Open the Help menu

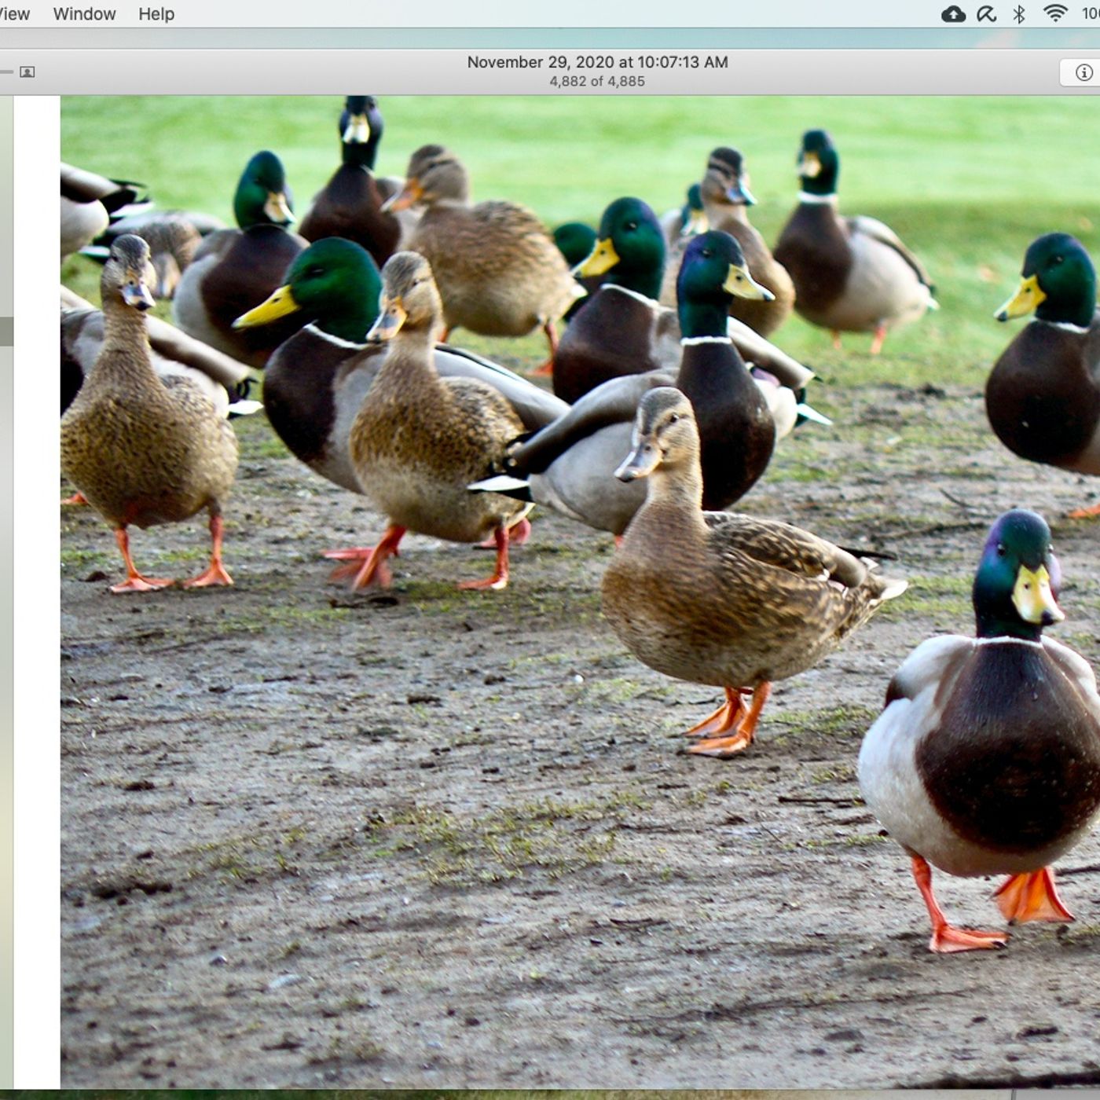click(x=156, y=14)
